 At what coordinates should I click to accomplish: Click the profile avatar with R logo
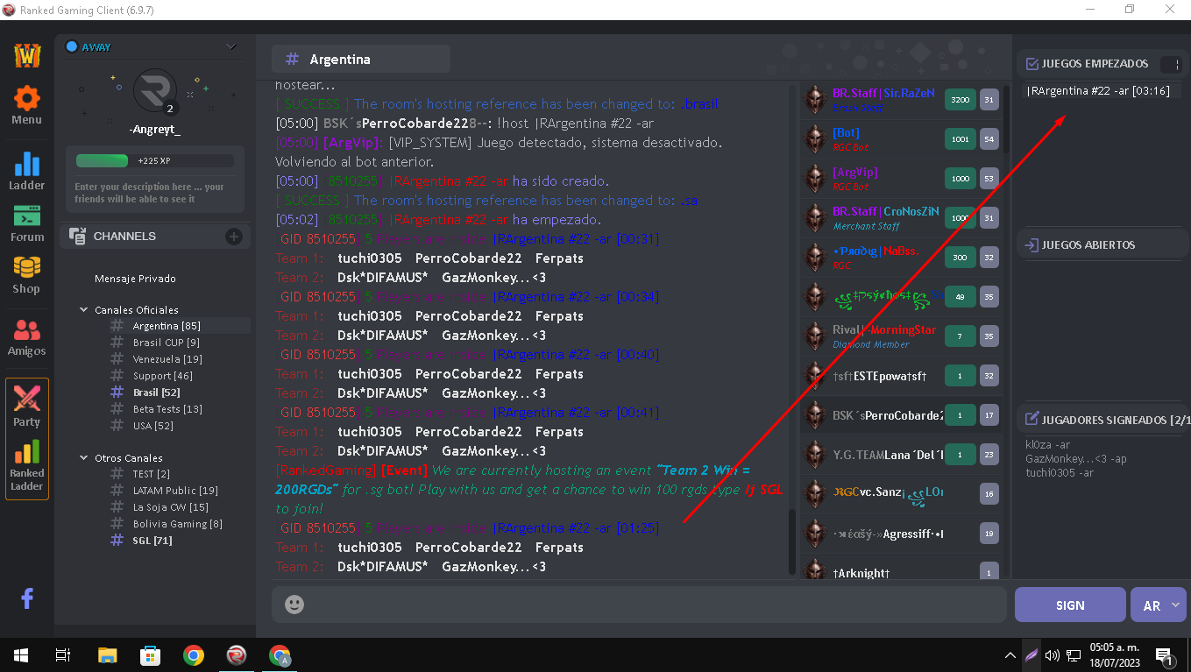pyautogui.click(x=155, y=91)
